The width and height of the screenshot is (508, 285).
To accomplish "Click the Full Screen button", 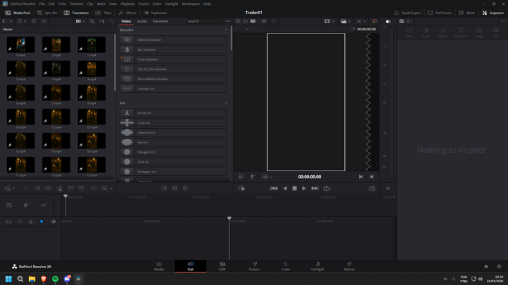I will point(440,13).
